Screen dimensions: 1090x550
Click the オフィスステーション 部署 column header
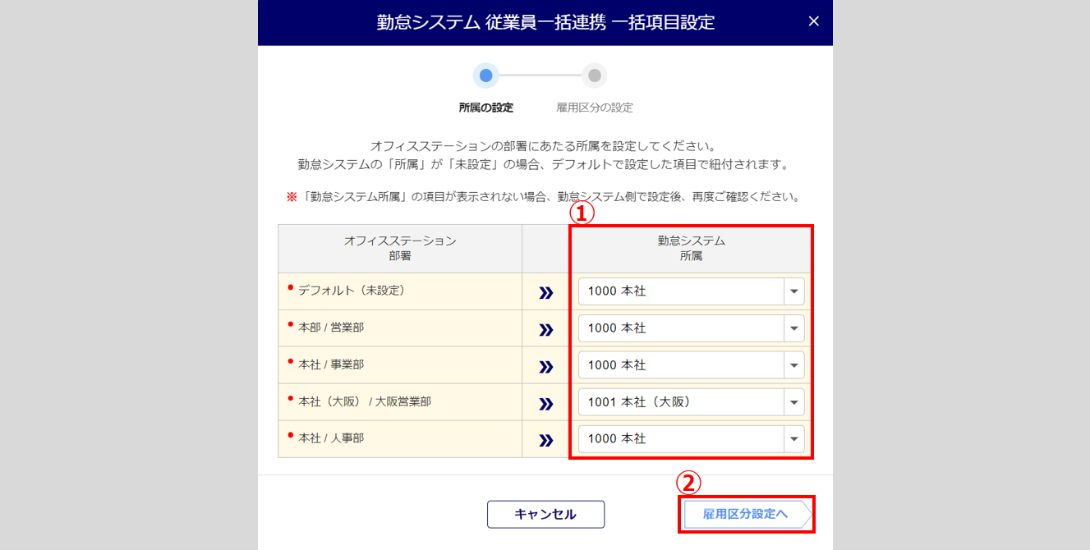[400, 248]
